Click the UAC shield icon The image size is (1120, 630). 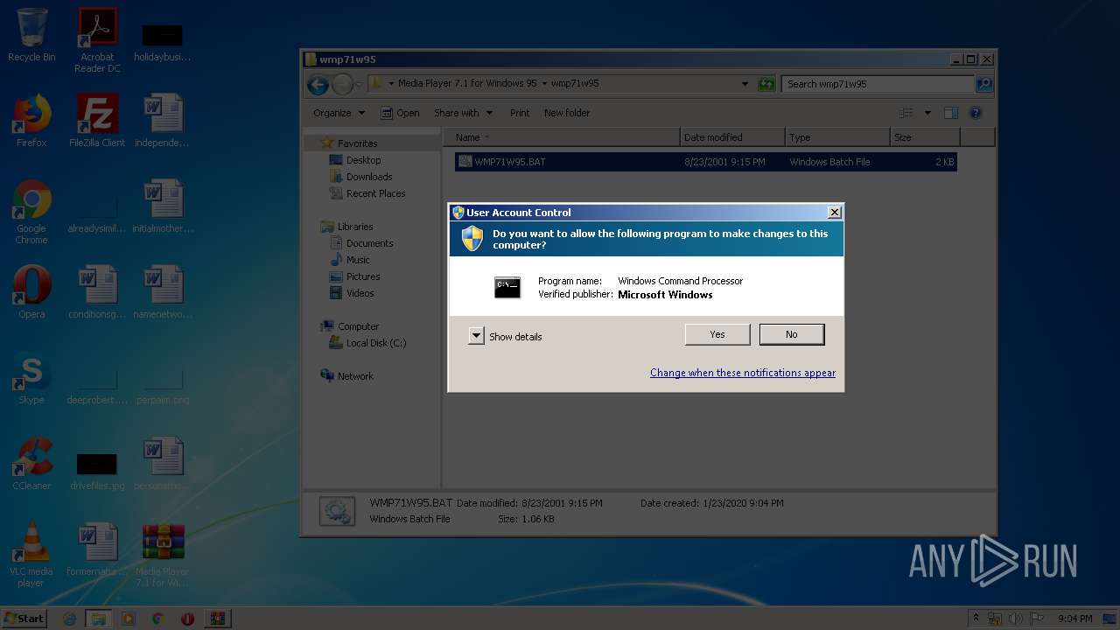tap(472, 239)
